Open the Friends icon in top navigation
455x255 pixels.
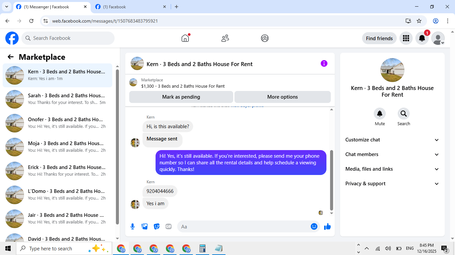coord(225,38)
